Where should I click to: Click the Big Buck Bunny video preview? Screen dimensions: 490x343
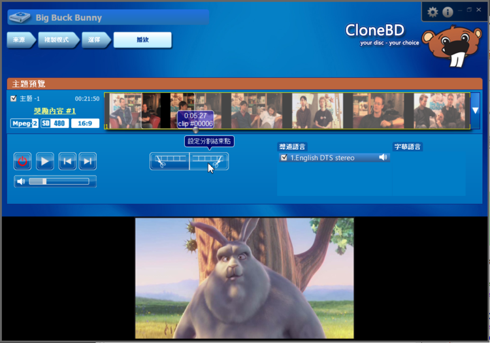click(244, 278)
